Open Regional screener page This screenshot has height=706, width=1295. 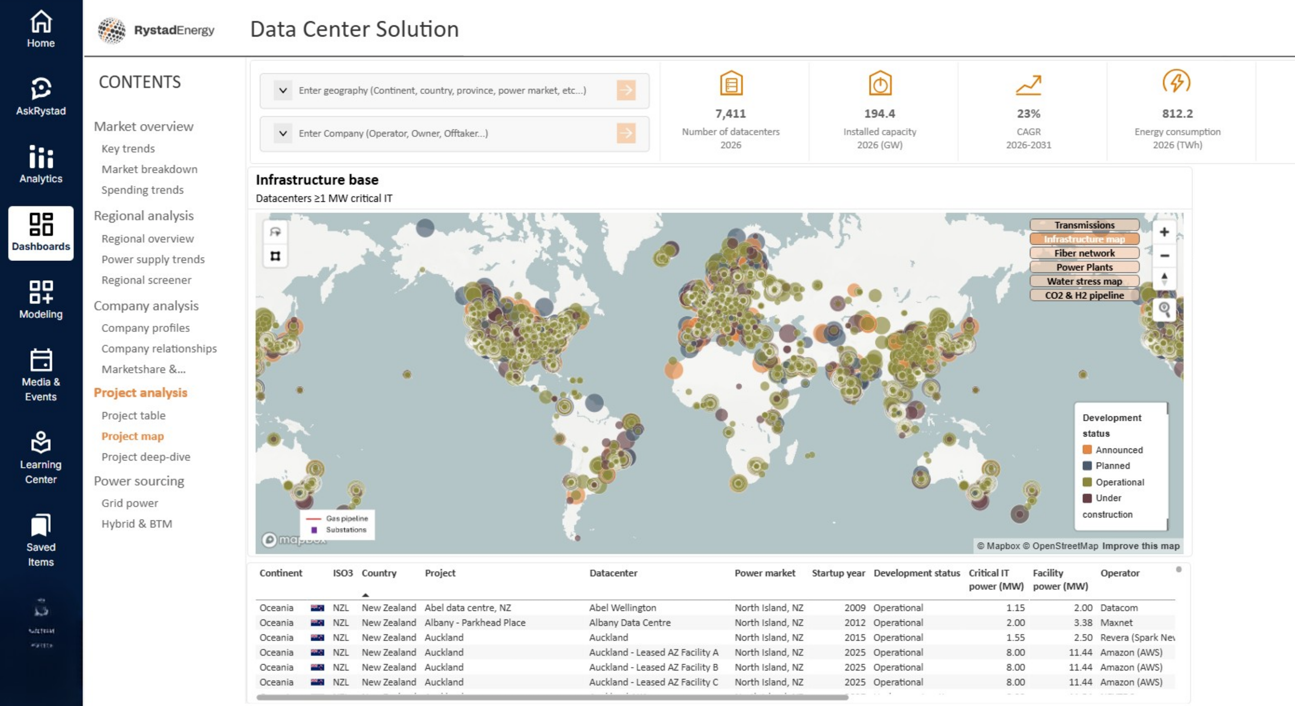pos(146,280)
